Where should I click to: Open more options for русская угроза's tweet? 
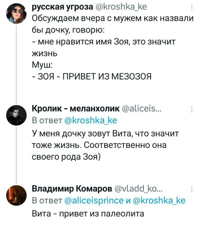[193, 9]
